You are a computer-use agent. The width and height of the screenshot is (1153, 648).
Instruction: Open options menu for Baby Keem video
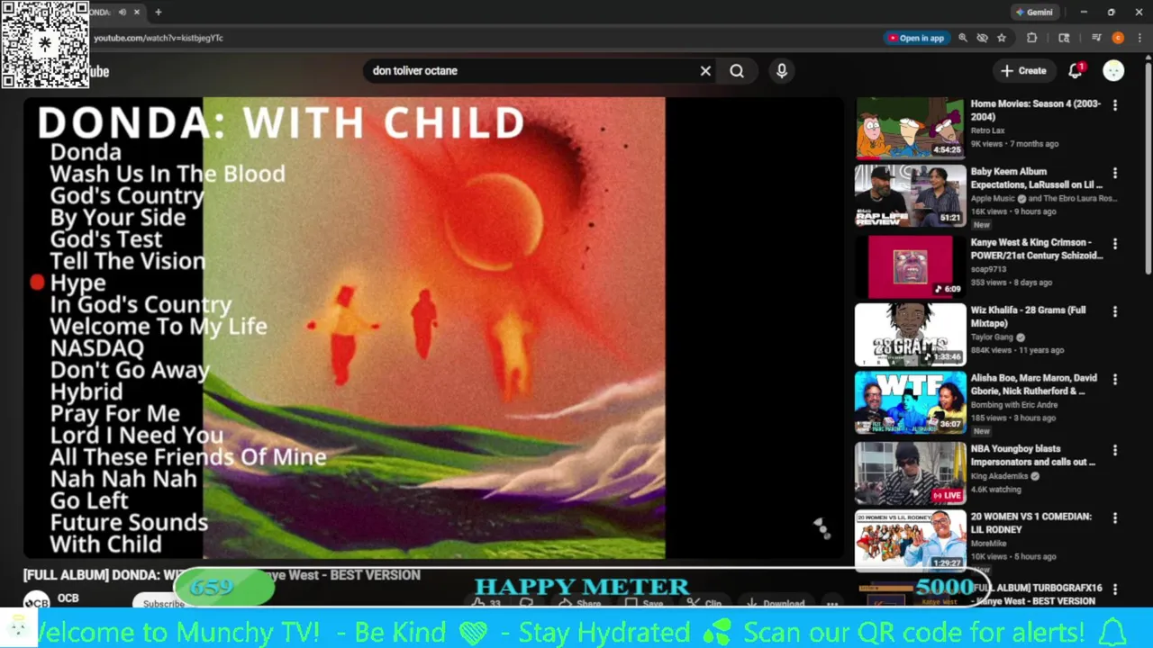coord(1115,173)
